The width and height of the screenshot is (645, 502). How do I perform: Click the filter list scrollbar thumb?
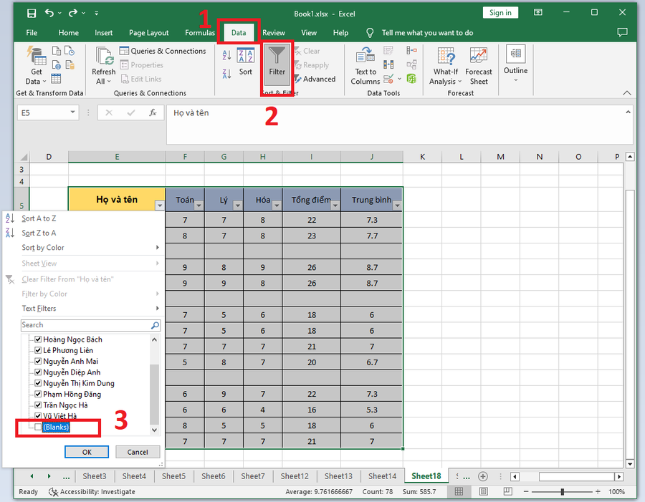click(x=154, y=395)
